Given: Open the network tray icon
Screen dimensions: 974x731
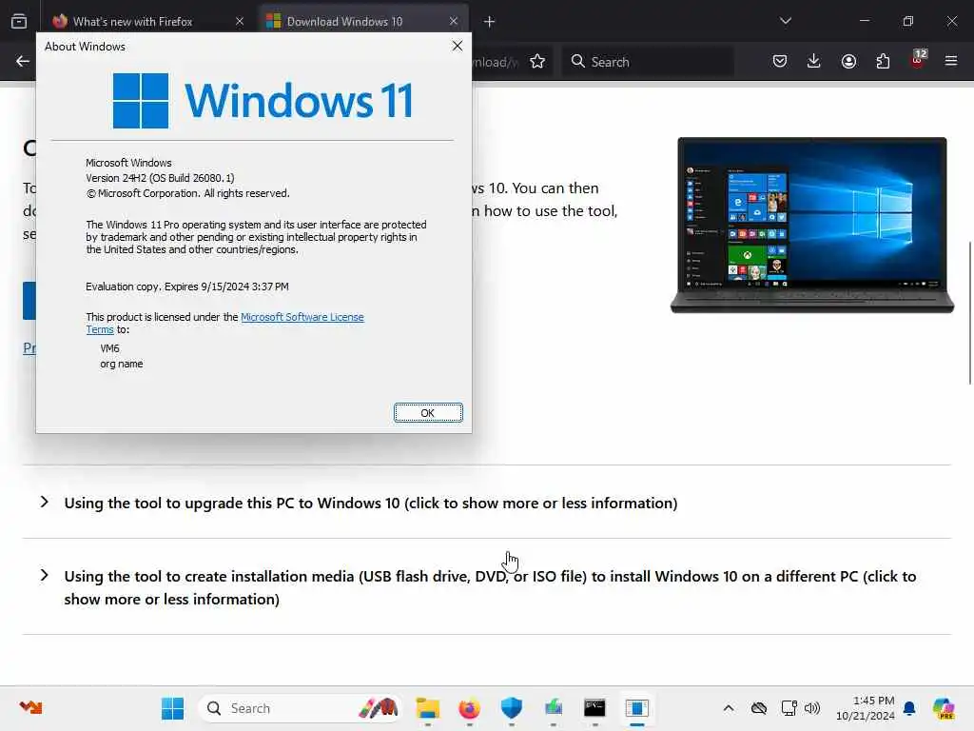Looking at the screenshot, I should click(789, 708).
